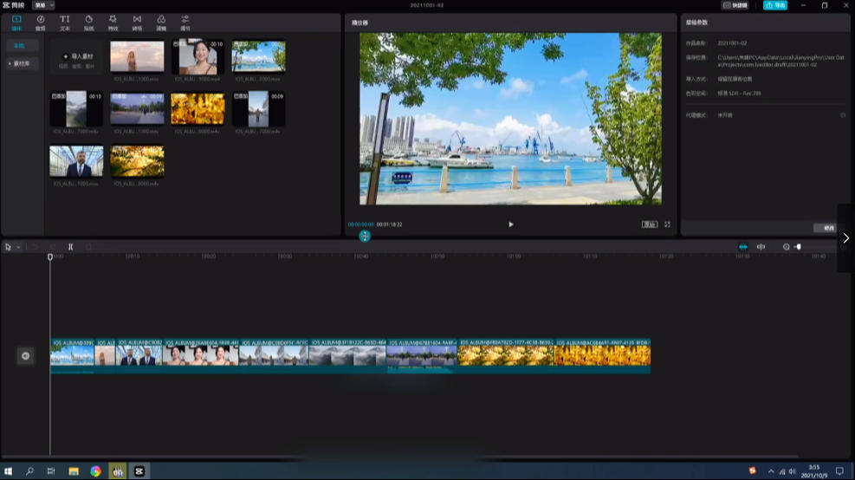Open the Text (文本) panel tab
Screen dimensions: 855x480
pos(64,21)
